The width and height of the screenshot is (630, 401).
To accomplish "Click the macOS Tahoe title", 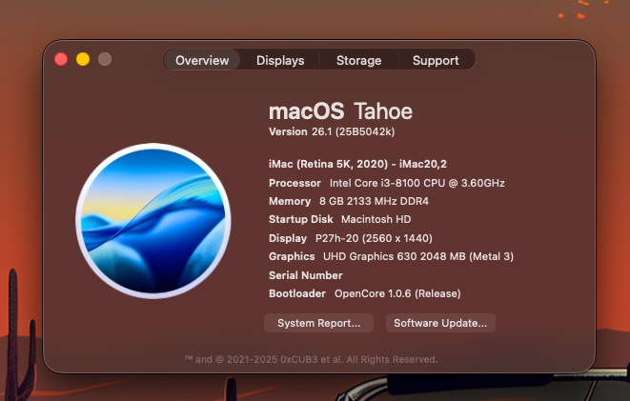I will [x=340, y=111].
